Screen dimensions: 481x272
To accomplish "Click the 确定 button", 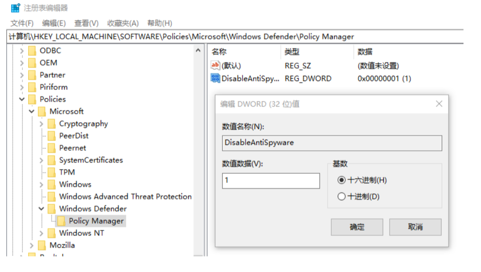I will [357, 227].
